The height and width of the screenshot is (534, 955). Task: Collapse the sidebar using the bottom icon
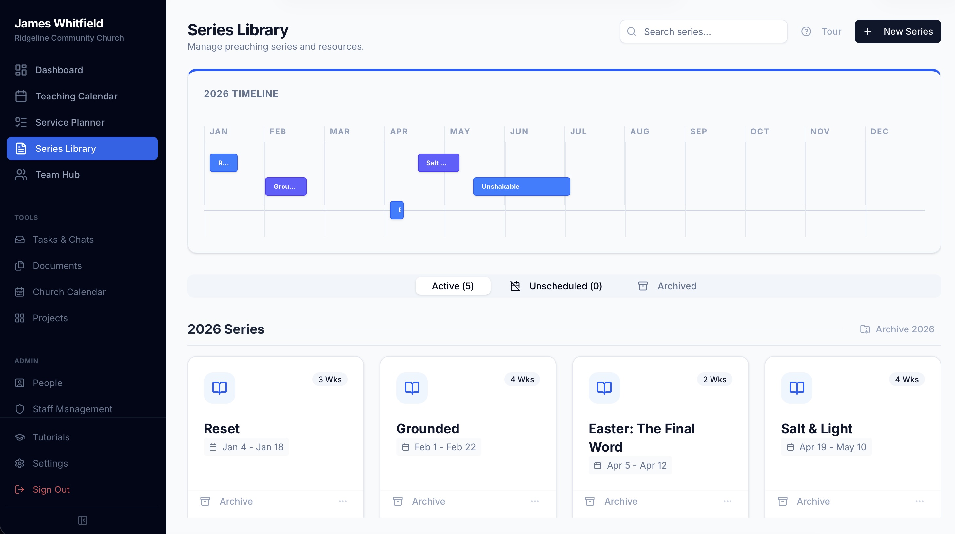(x=82, y=520)
